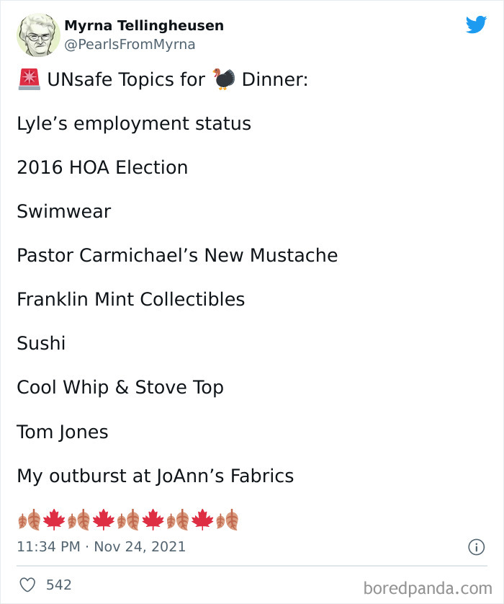Click the "Cool Whip & Stove Top" line

(x=120, y=387)
